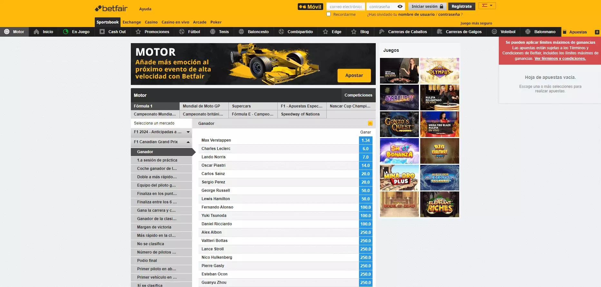The image size is (601, 287).
Task: Click the Balonmano icon
Action: click(x=528, y=32)
